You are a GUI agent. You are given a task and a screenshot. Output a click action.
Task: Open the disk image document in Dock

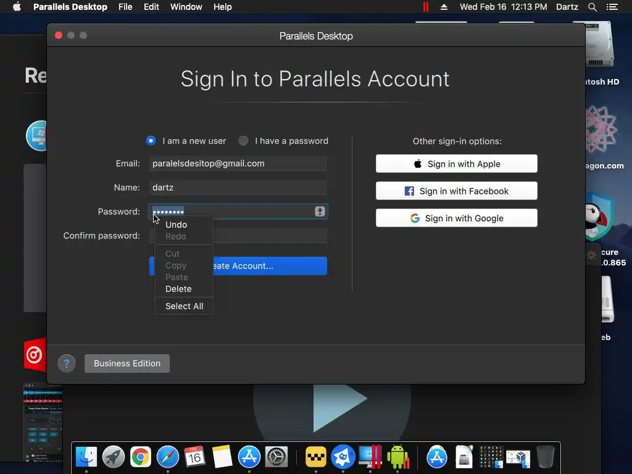(x=464, y=457)
